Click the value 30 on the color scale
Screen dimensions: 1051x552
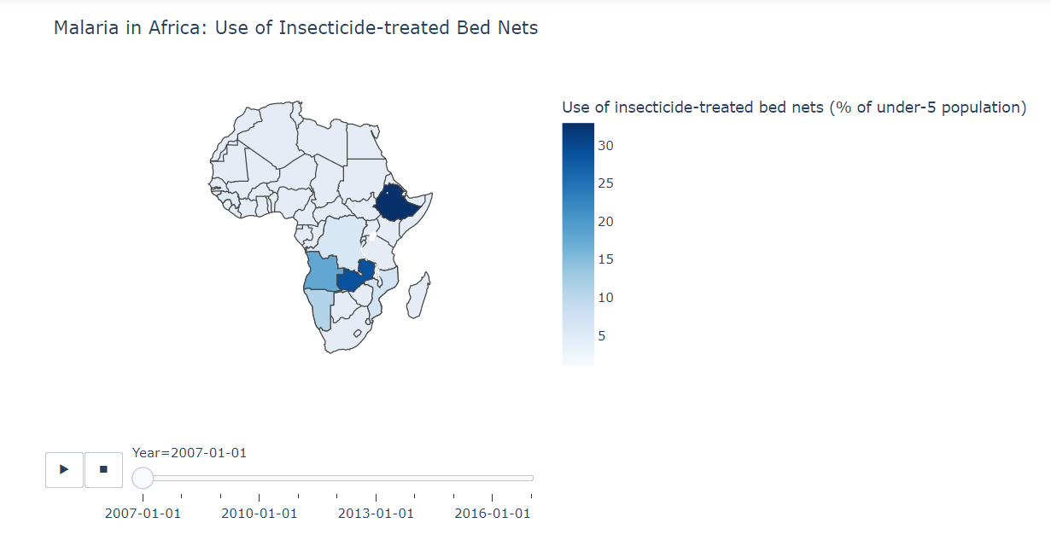[606, 145]
